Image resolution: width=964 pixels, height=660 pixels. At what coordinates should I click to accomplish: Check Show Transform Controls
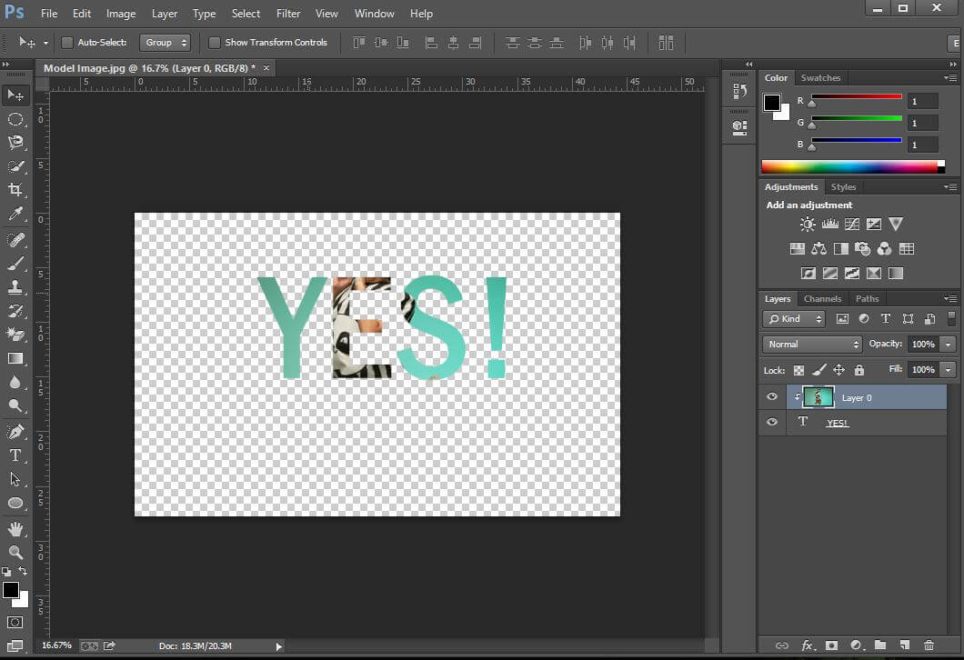(x=214, y=42)
